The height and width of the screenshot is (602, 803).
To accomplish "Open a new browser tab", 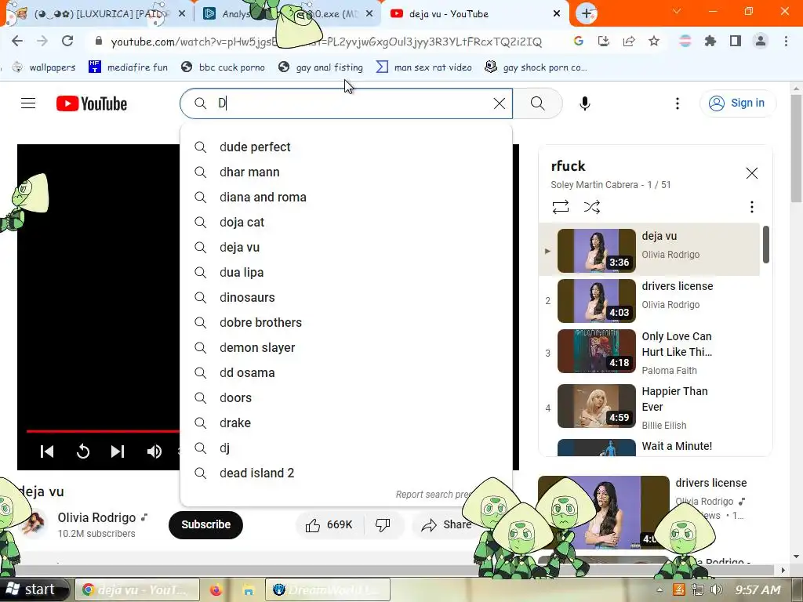I will [587, 13].
